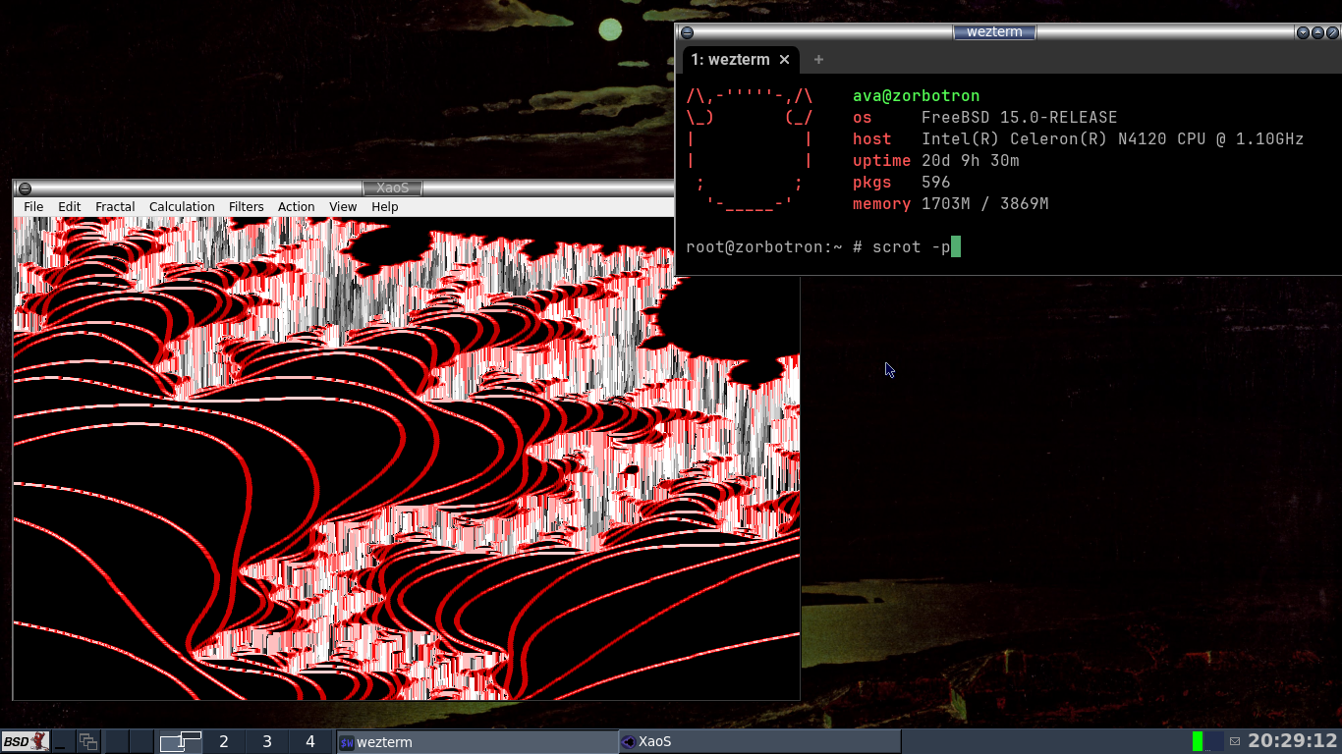The width and height of the screenshot is (1342, 754).
Task: Open the File menu in XaoS
Action: (33, 207)
